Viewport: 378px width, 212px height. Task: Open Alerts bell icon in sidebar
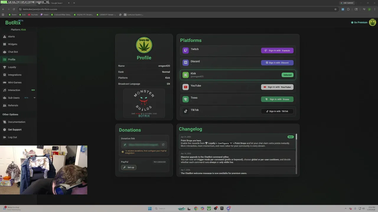(4, 37)
